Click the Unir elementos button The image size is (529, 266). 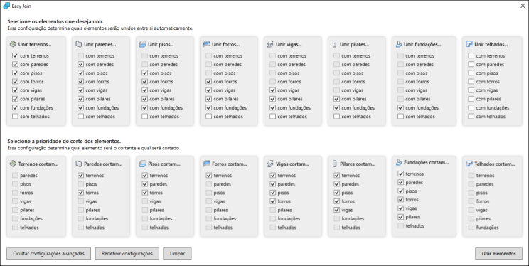pyautogui.click(x=498, y=253)
